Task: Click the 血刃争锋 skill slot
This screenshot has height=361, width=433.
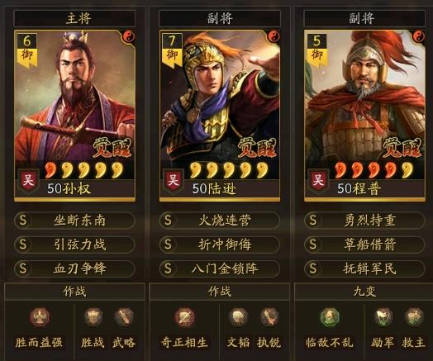Action: click(x=74, y=268)
